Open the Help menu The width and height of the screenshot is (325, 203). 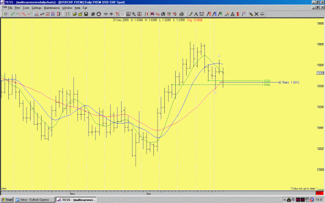pyautogui.click(x=77, y=8)
